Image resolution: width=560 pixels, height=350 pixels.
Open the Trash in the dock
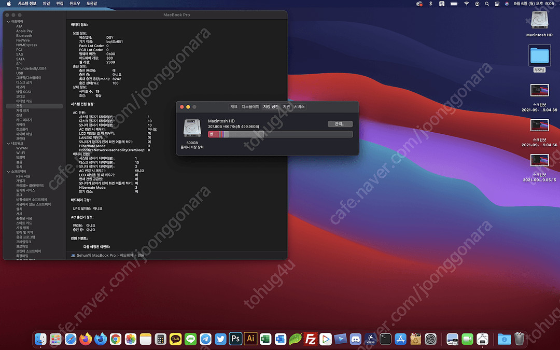point(519,339)
